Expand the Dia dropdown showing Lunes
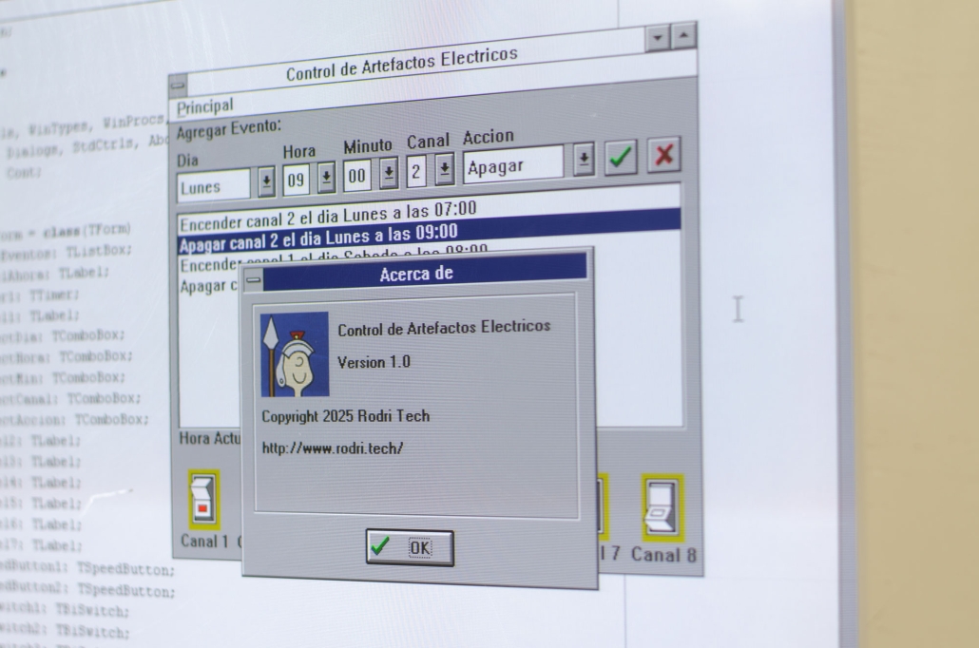Viewport: 979px width, 648px height. pos(266,181)
